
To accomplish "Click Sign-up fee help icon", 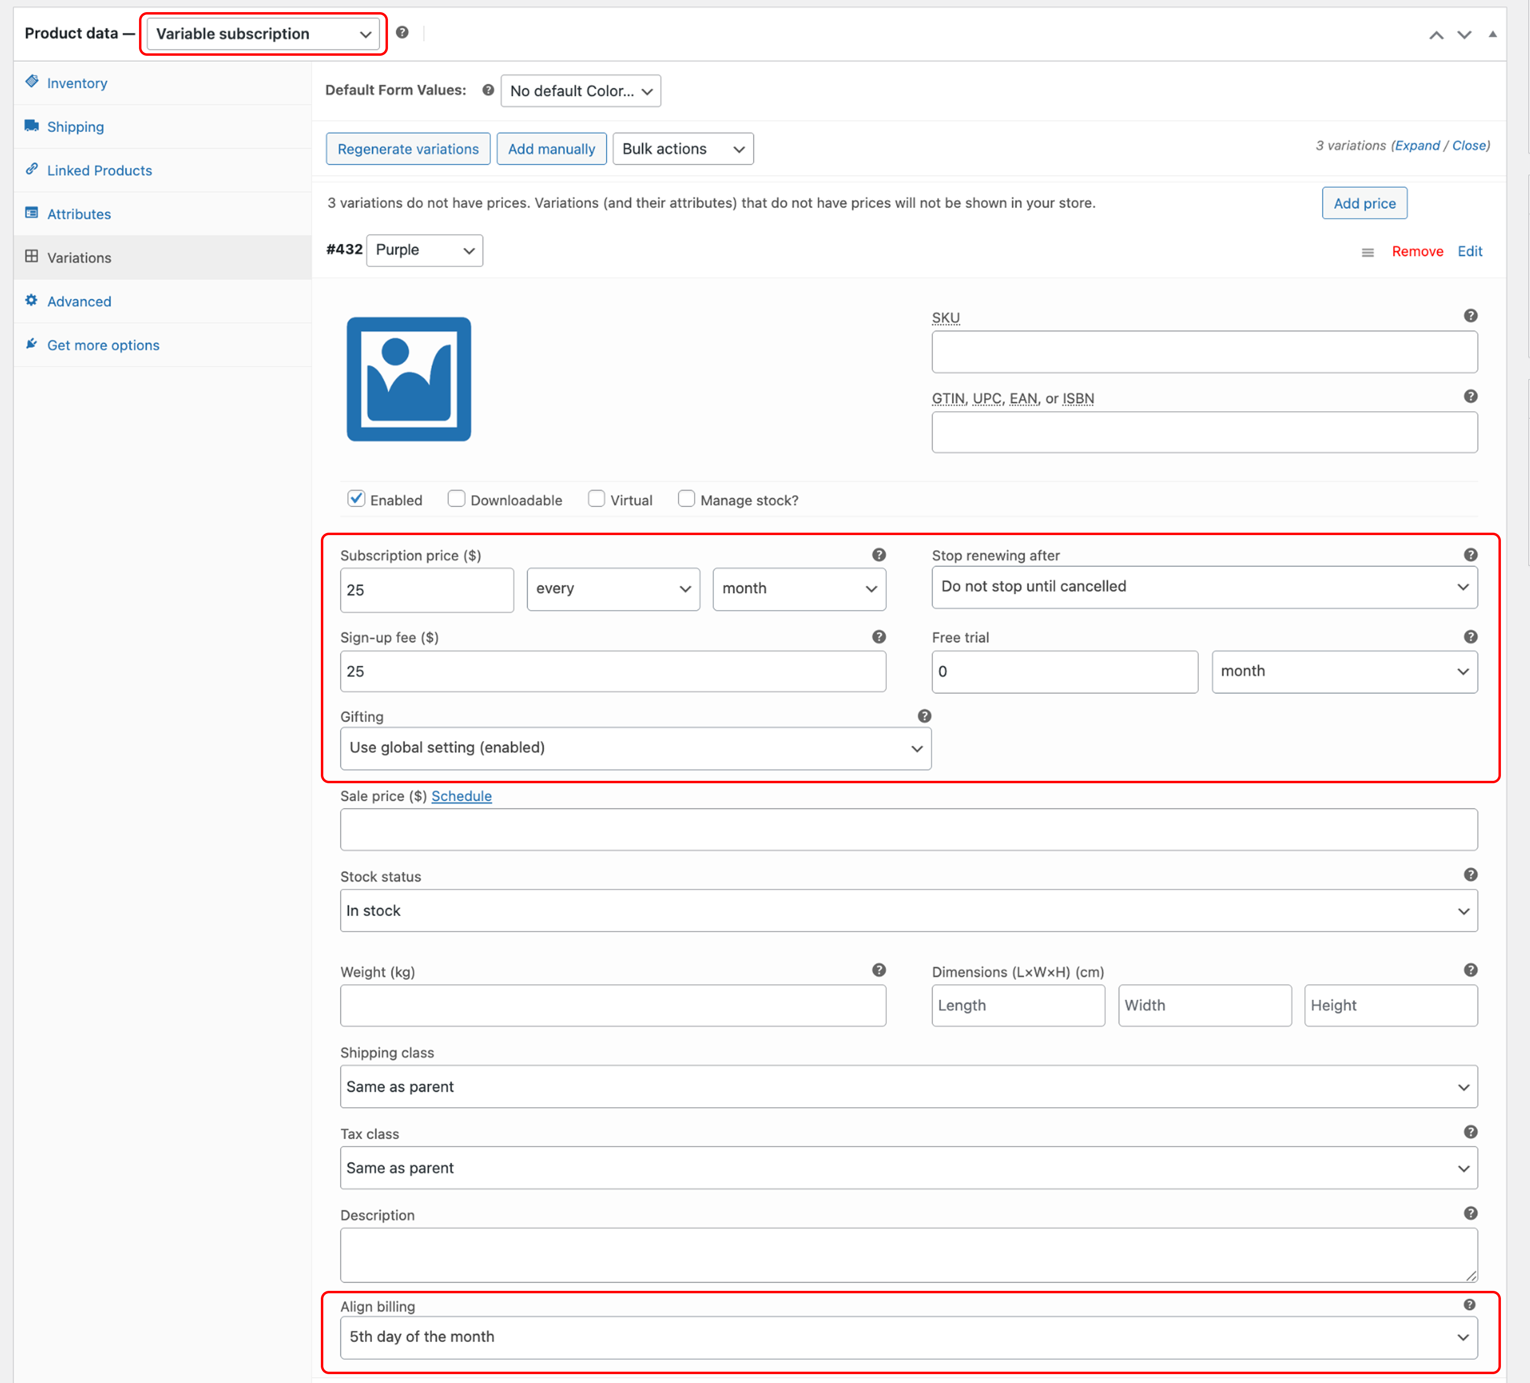I will tap(879, 637).
